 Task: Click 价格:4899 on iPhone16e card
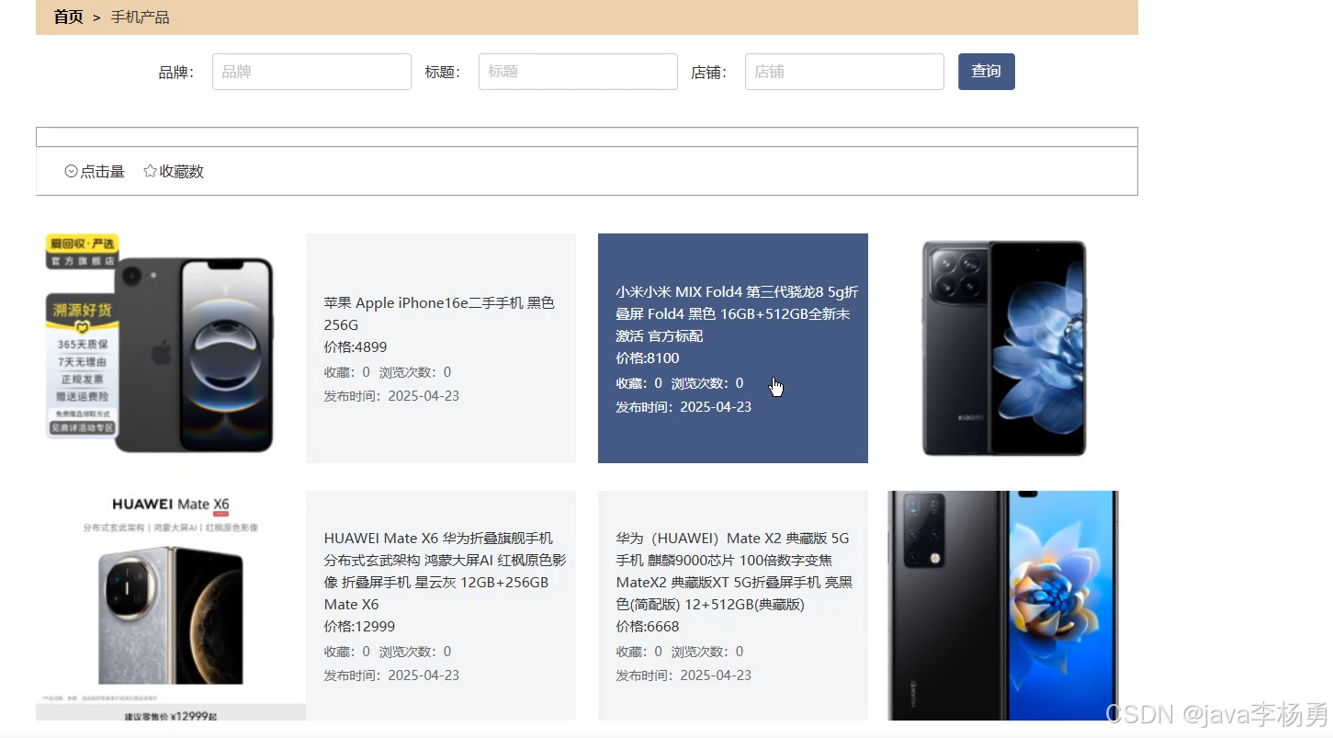[x=356, y=347]
